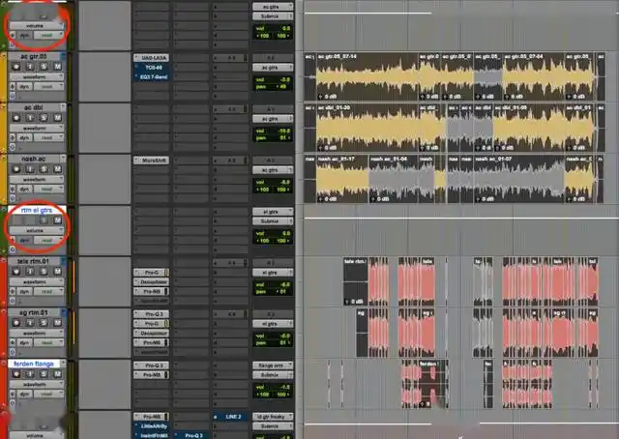Enable input monitoring on ac dbl track
The width and height of the screenshot is (619, 439).
31,119
